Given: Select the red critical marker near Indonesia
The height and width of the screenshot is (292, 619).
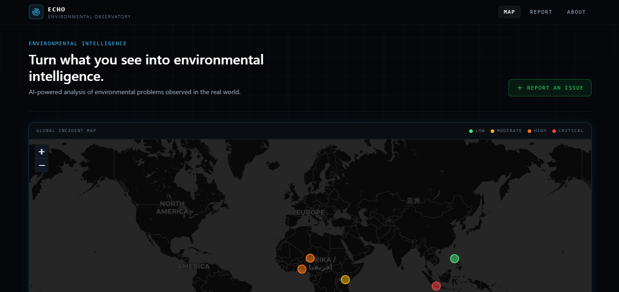Looking at the screenshot, I should click(436, 286).
